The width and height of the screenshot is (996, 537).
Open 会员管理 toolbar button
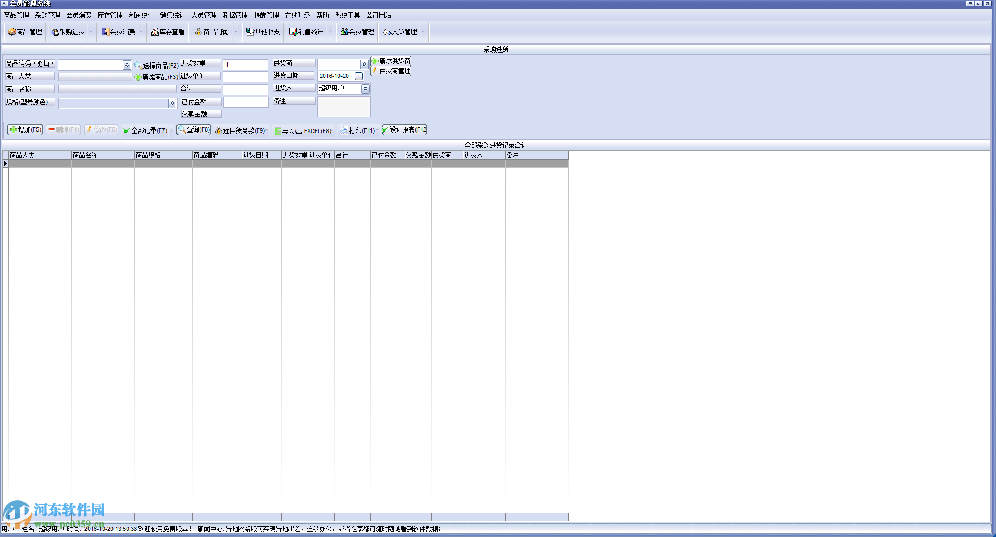pyautogui.click(x=357, y=32)
